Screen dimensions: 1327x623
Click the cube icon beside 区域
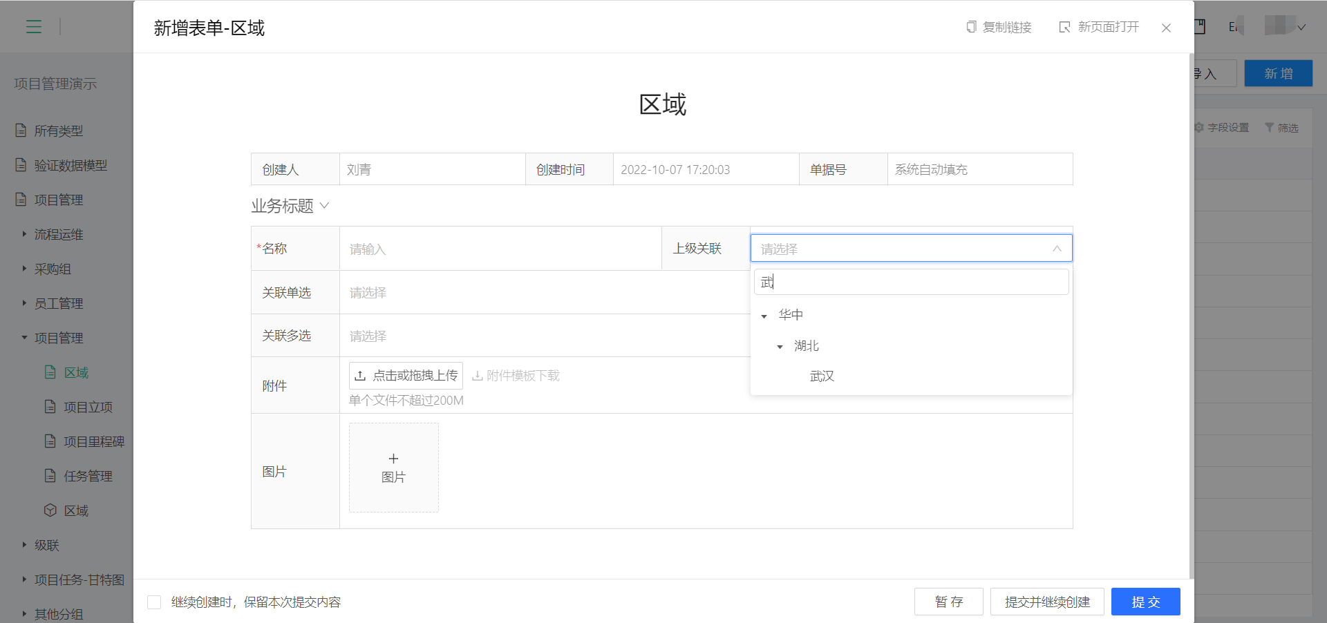pyautogui.click(x=50, y=510)
